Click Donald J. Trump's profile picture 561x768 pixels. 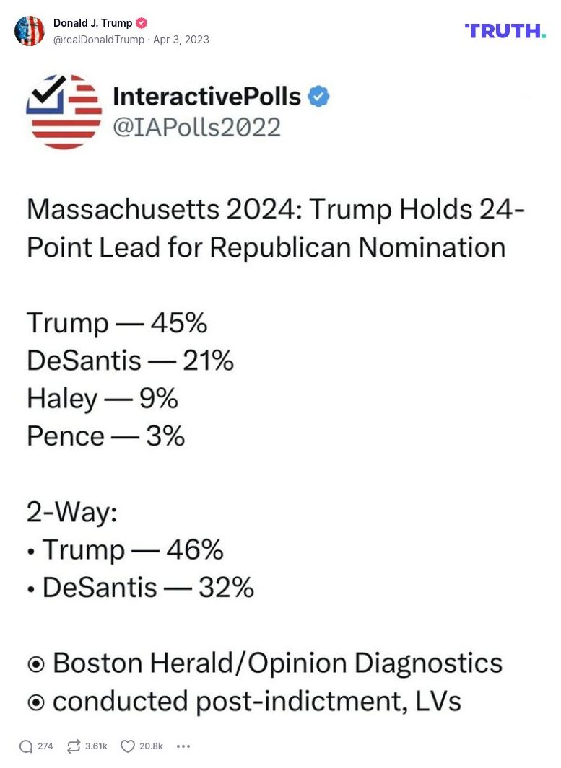30,31
